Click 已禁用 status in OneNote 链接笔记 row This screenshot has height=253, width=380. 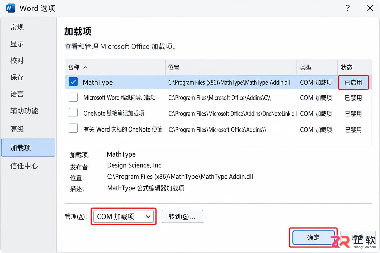(x=353, y=114)
